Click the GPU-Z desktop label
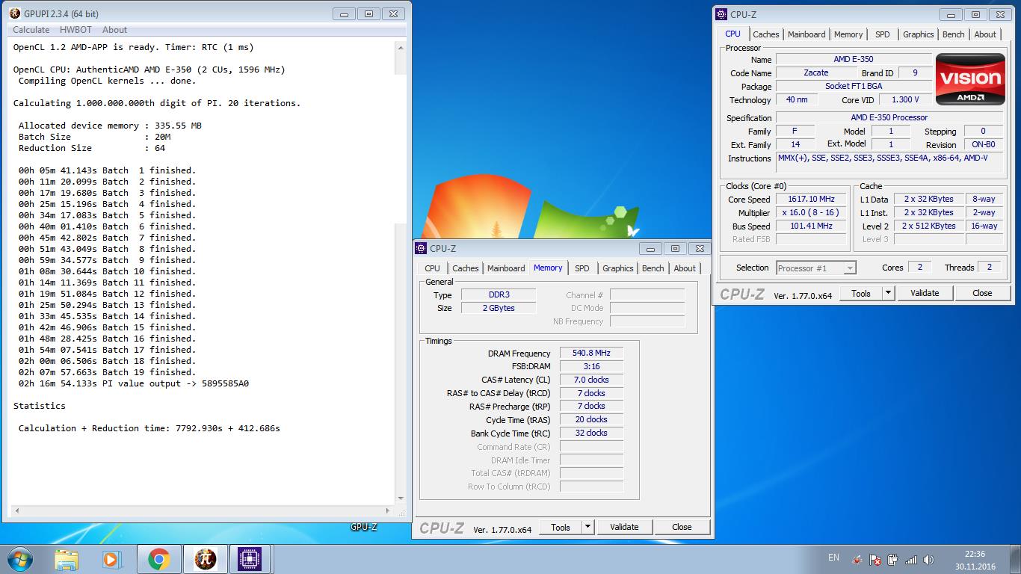1021x574 pixels. point(363,527)
